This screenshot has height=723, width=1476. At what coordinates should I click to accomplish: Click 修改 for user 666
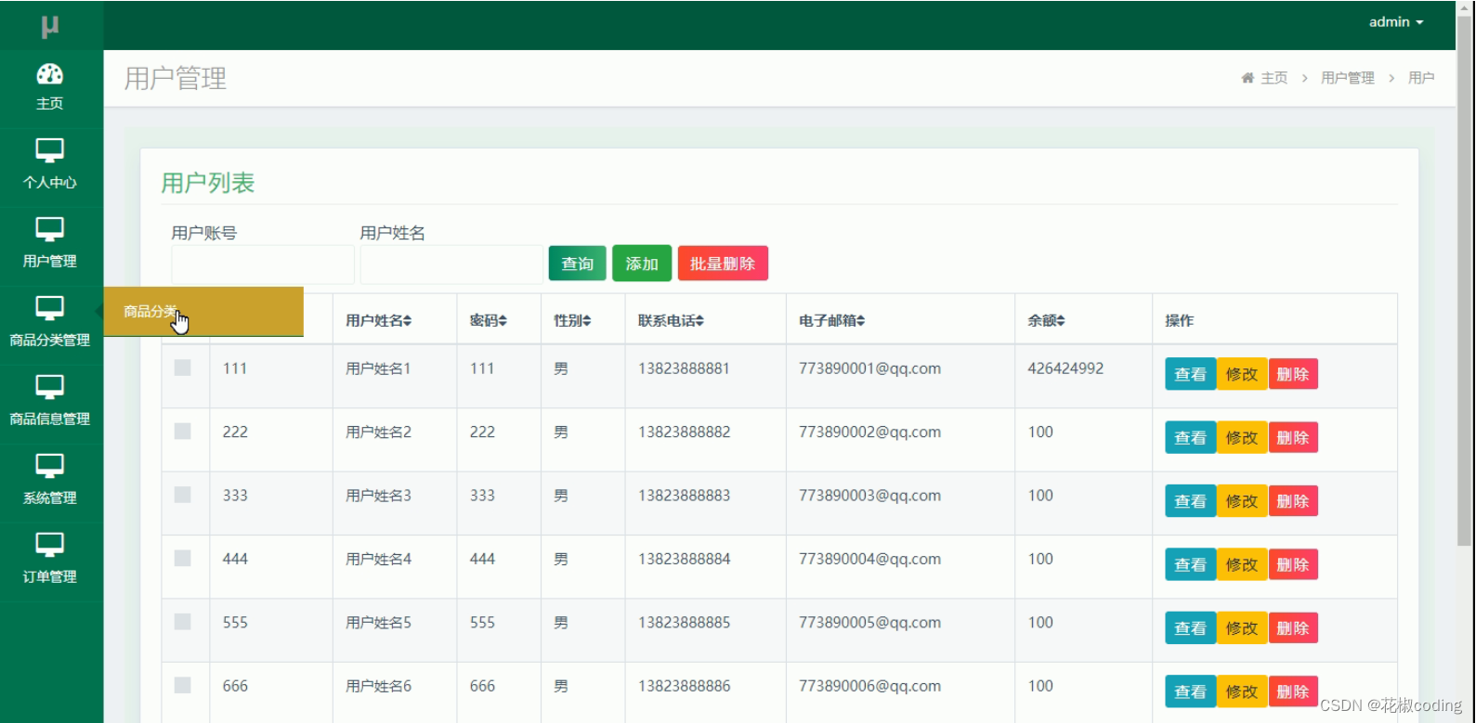point(1242,691)
